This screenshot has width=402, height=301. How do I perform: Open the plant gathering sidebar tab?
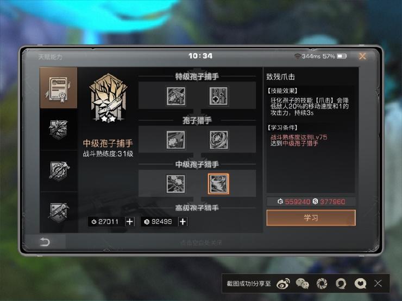(59, 130)
